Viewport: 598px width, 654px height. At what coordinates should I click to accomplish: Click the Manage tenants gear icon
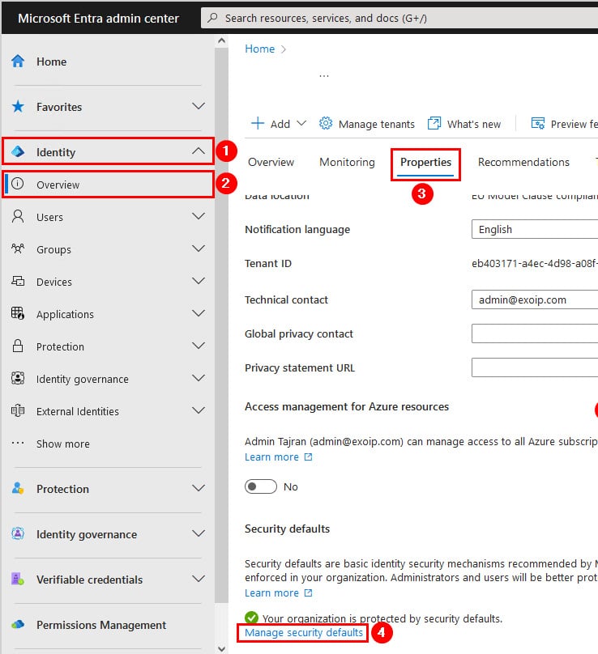click(x=326, y=124)
